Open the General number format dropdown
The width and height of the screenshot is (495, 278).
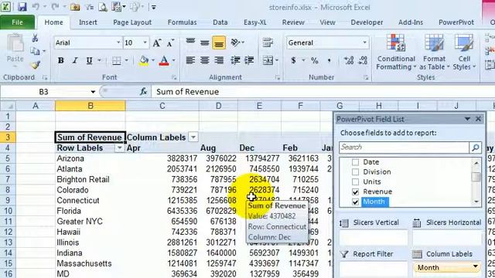(364, 42)
